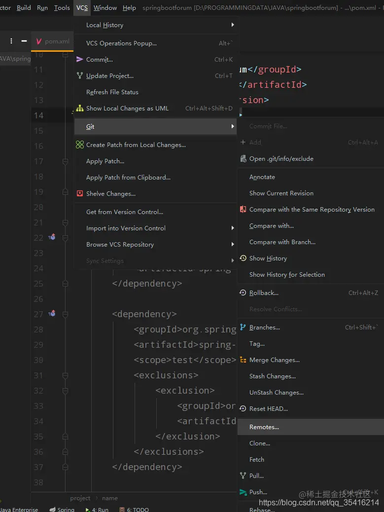Click the Shelve Changes red icon
Viewport: 384px width, 512px height.
pos(79,194)
